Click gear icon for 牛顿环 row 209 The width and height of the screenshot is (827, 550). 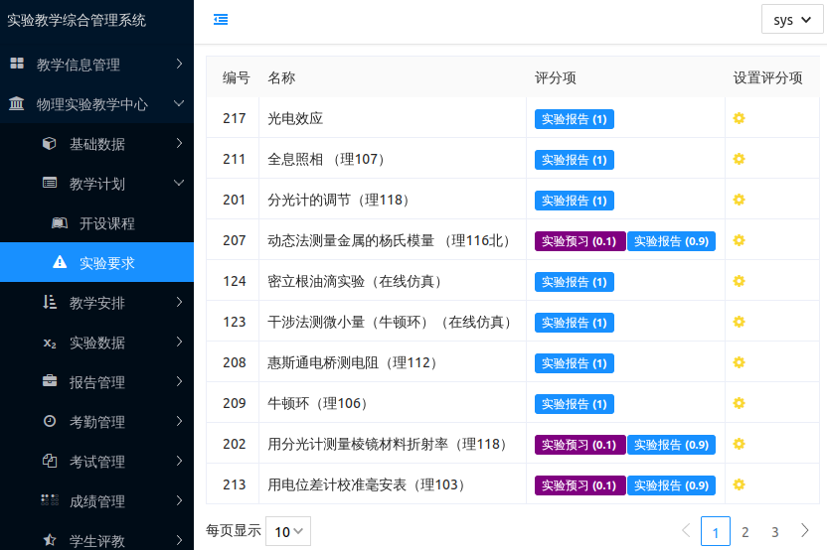pos(739,403)
